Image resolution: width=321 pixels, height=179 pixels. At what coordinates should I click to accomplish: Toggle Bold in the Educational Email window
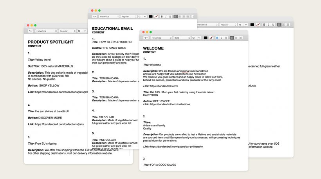pyautogui.click(x=162, y=16)
